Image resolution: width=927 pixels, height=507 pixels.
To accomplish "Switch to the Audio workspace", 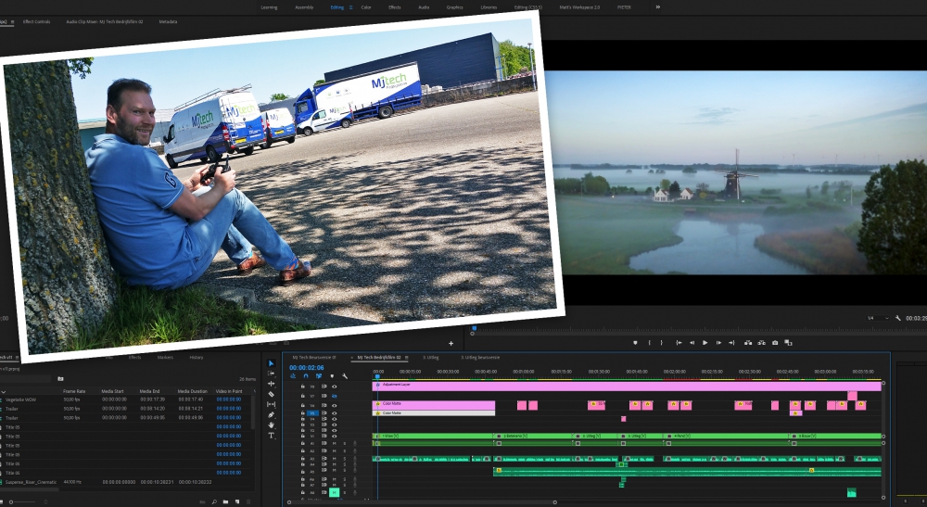I will coord(424,7).
